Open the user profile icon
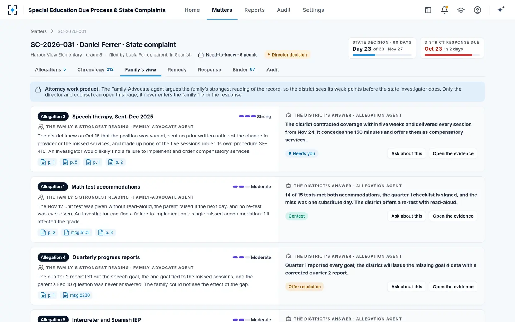 pos(477,10)
